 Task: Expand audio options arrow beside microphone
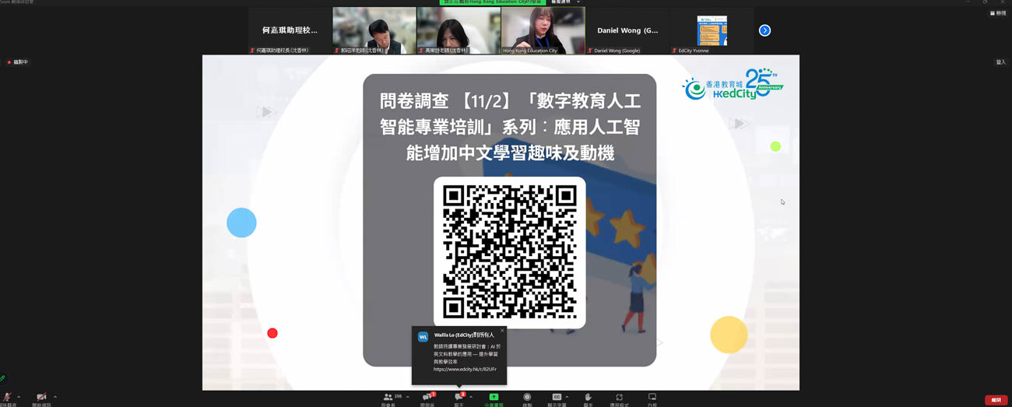[x=19, y=397]
